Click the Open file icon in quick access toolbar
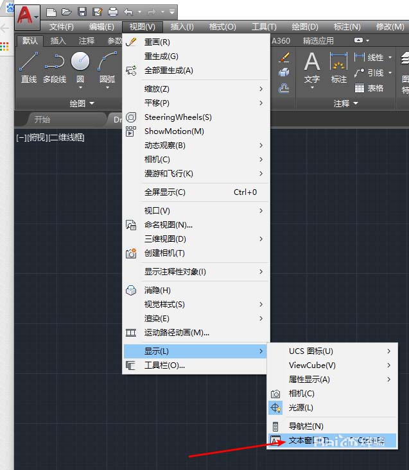The width and height of the screenshot is (409, 470). click(67, 12)
